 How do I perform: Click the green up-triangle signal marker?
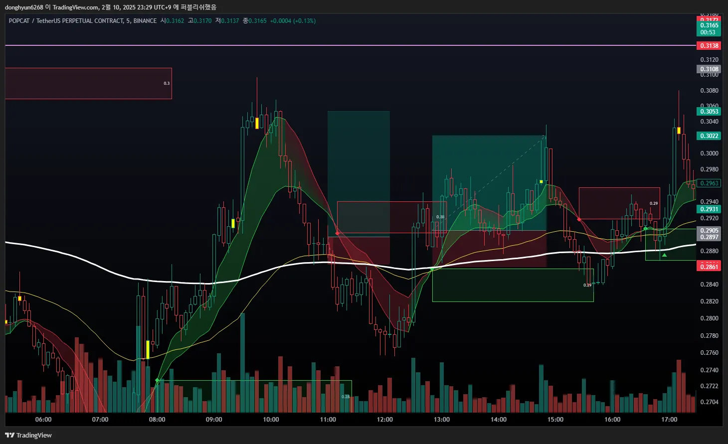coord(664,255)
